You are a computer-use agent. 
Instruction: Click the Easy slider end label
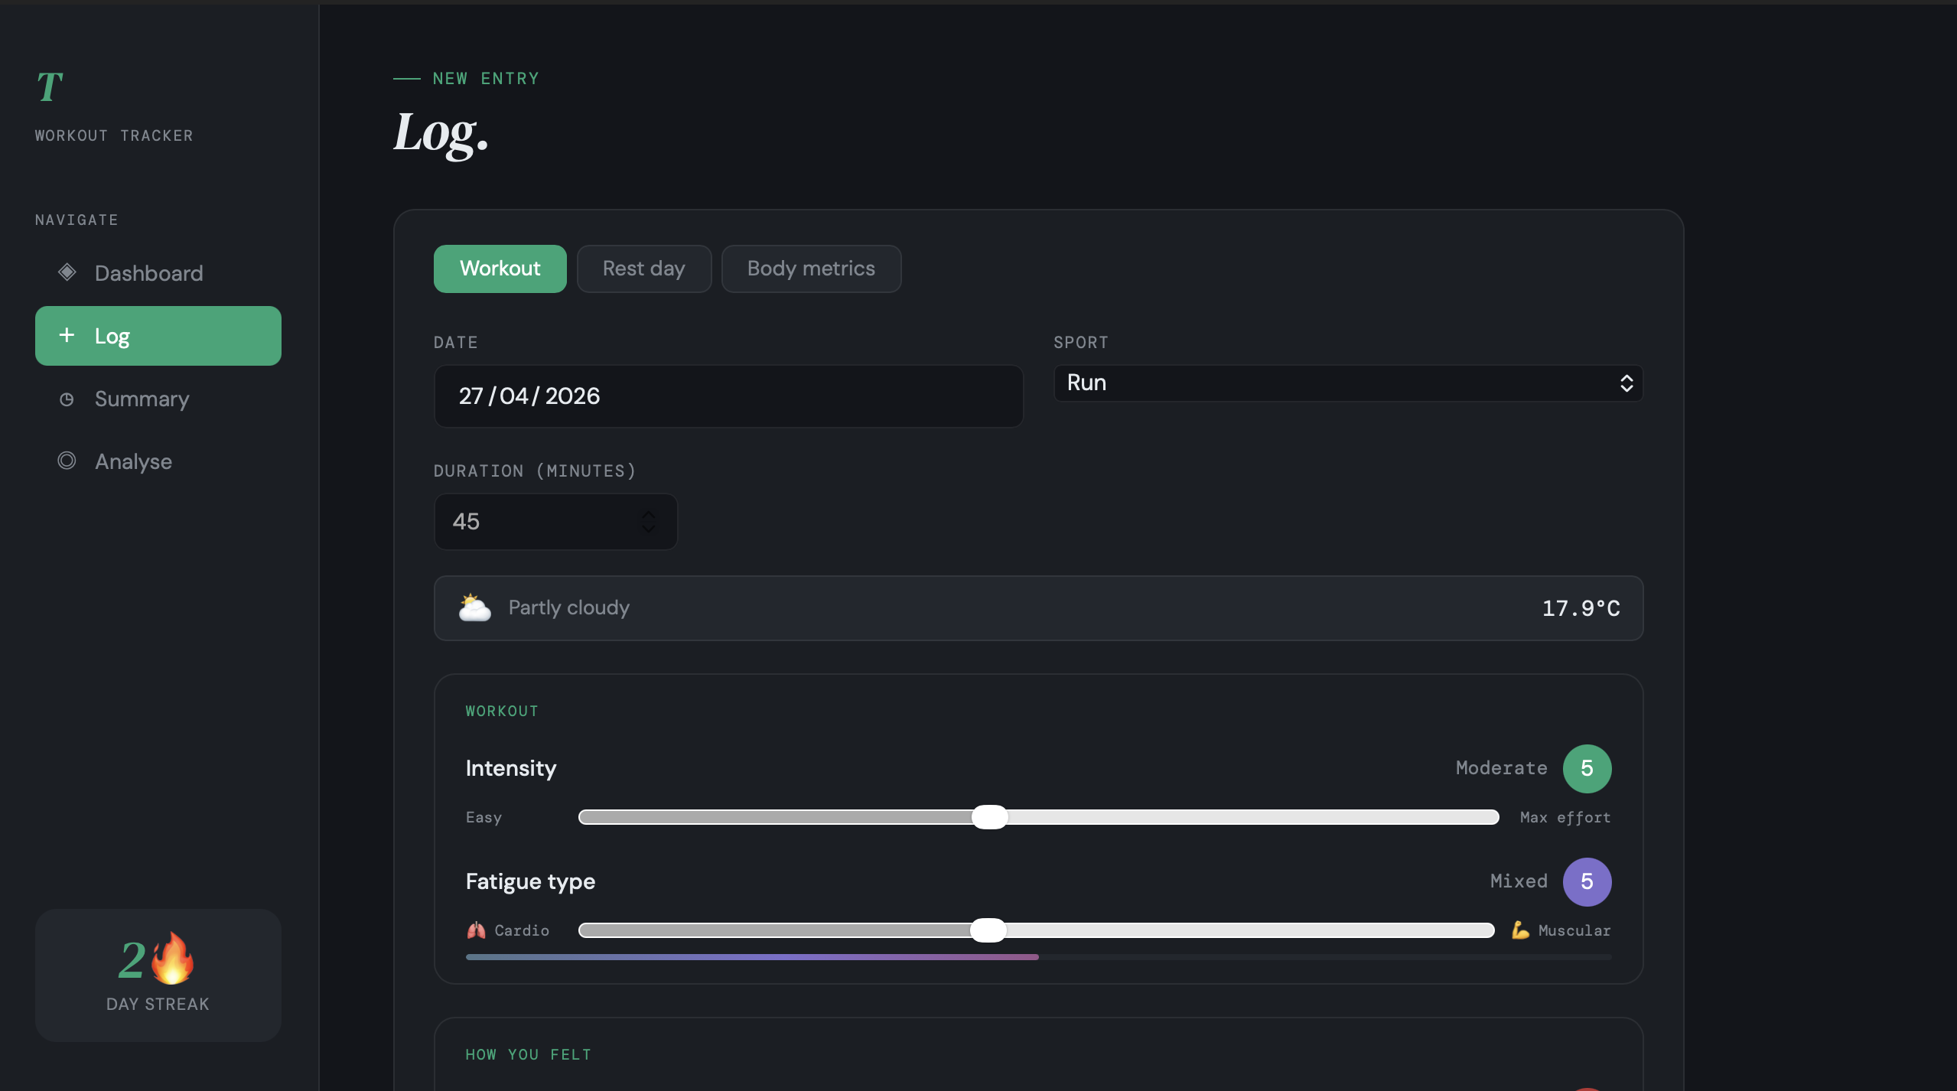[x=484, y=818]
